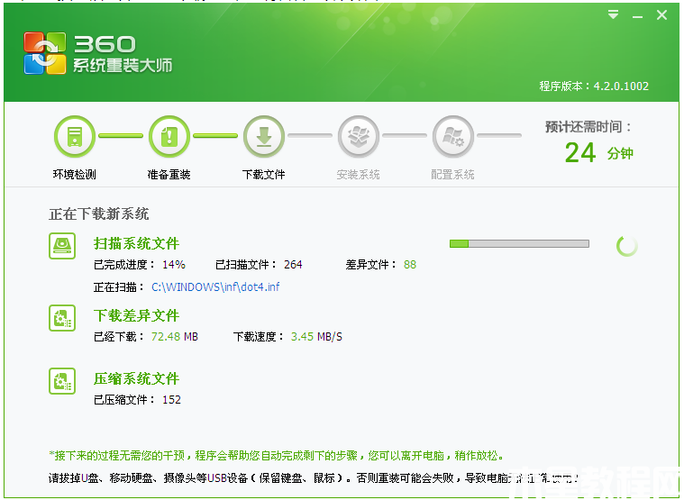Select the 下载文件 step label
684x500 pixels.
tap(264, 175)
